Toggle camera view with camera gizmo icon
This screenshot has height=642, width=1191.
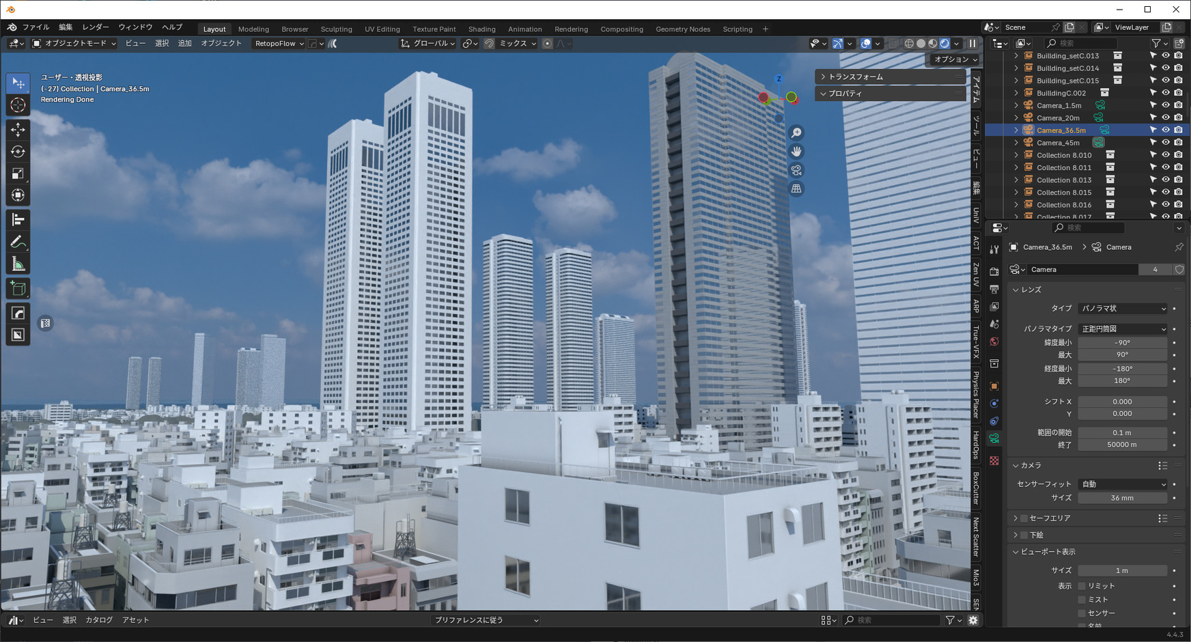click(x=796, y=170)
